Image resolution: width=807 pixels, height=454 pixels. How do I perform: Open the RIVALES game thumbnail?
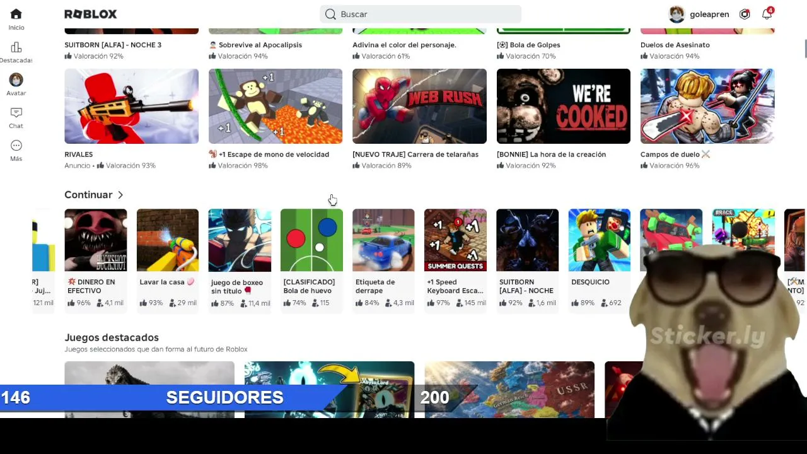131,106
